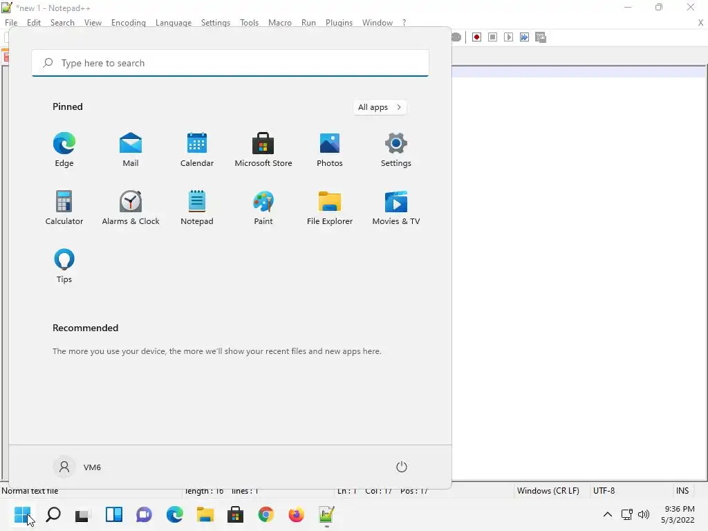Launch Movies & TV

396,207
